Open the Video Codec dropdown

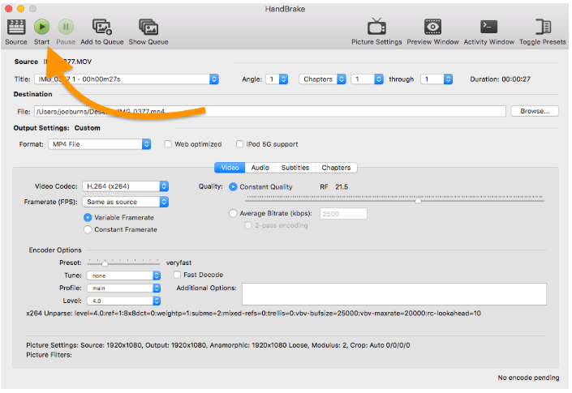tap(126, 186)
